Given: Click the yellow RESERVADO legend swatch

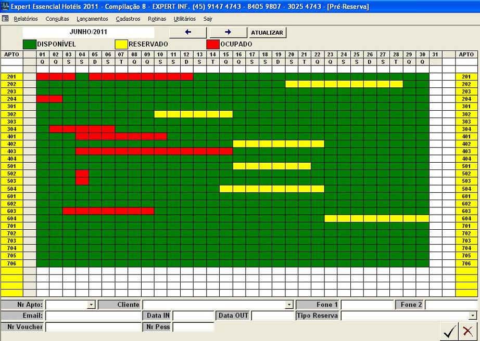Looking at the screenshot, I should (x=121, y=44).
